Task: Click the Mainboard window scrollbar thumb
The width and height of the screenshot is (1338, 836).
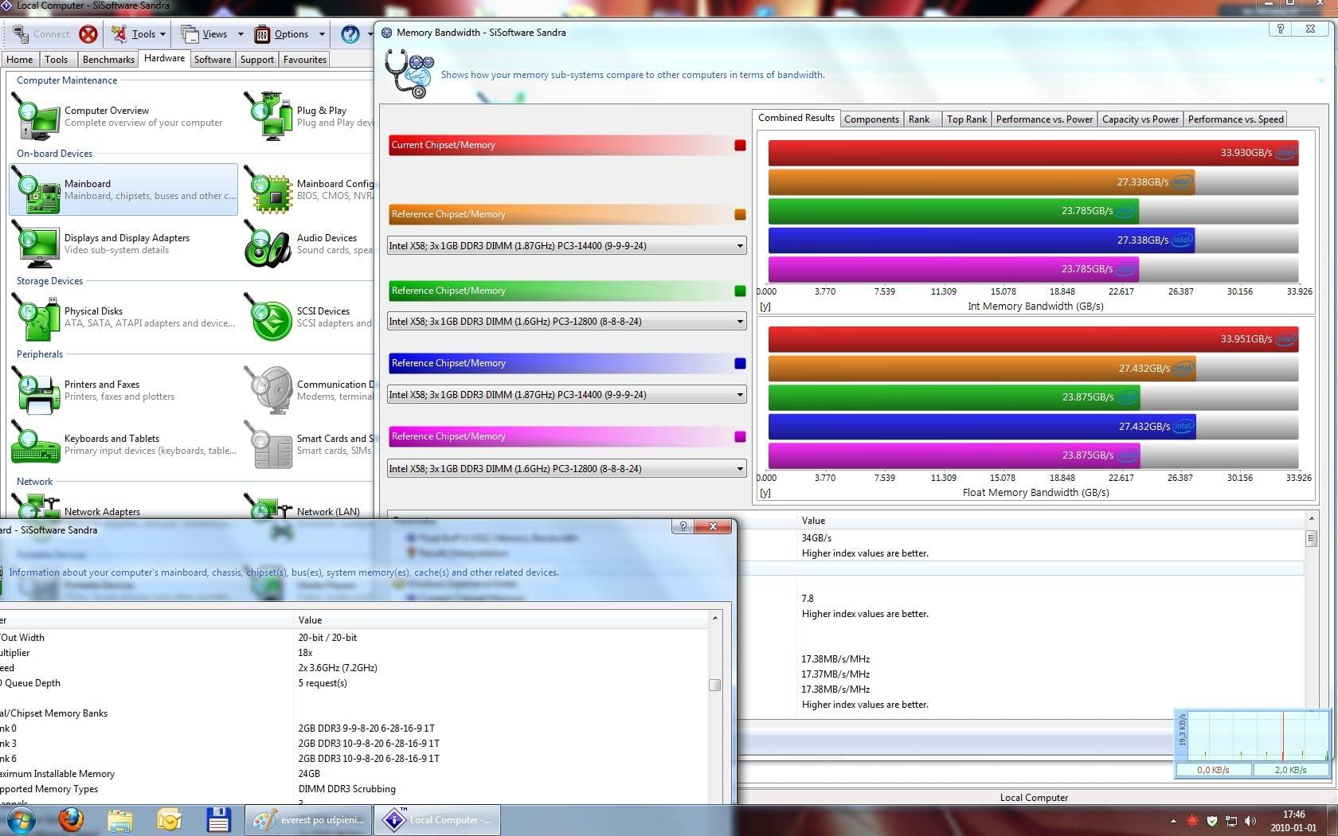Action: coord(715,685)
